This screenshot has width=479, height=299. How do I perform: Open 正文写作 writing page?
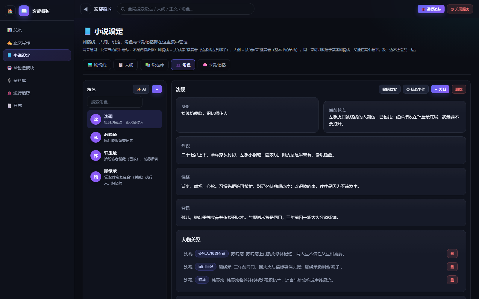[37, 43]
